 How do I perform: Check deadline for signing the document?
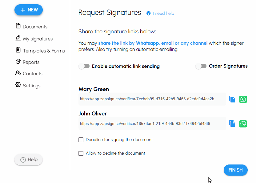coord(81,139)
